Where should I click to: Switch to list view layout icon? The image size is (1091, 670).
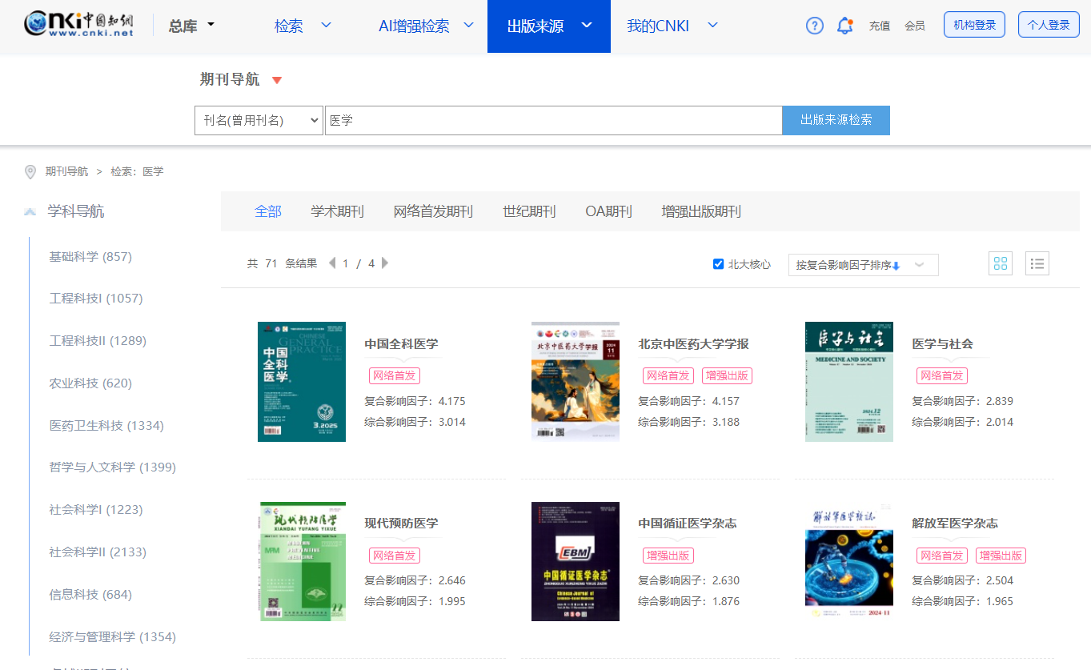pos(1037,263)
